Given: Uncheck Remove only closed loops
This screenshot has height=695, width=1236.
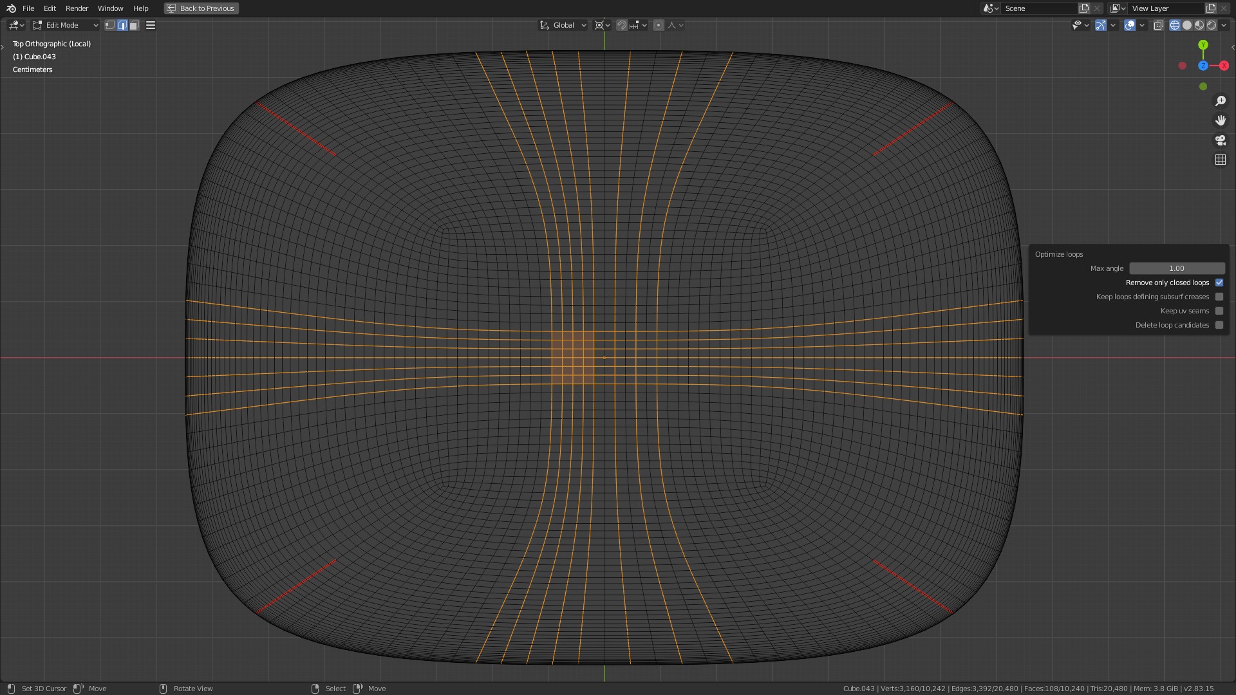Looking at the screenshot, I should pyautogui.click(x=1219, y=283).
